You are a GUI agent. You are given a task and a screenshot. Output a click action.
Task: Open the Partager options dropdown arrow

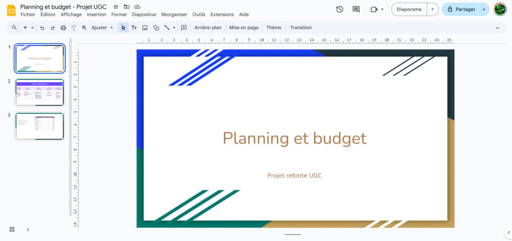pos(483,9)
